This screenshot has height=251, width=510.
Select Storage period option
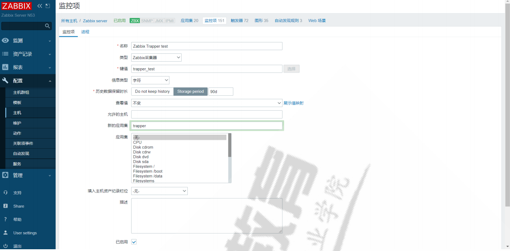click(190, 91)
